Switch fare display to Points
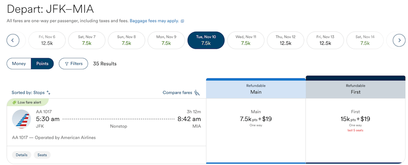Screen dimensions: 408x165 pos(42,64)
